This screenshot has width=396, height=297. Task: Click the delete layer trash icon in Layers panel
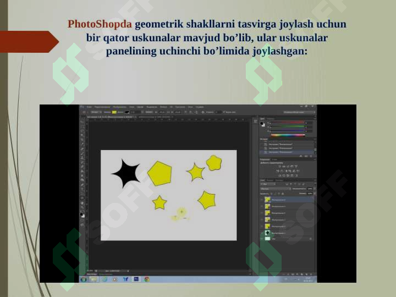[311, 274]
